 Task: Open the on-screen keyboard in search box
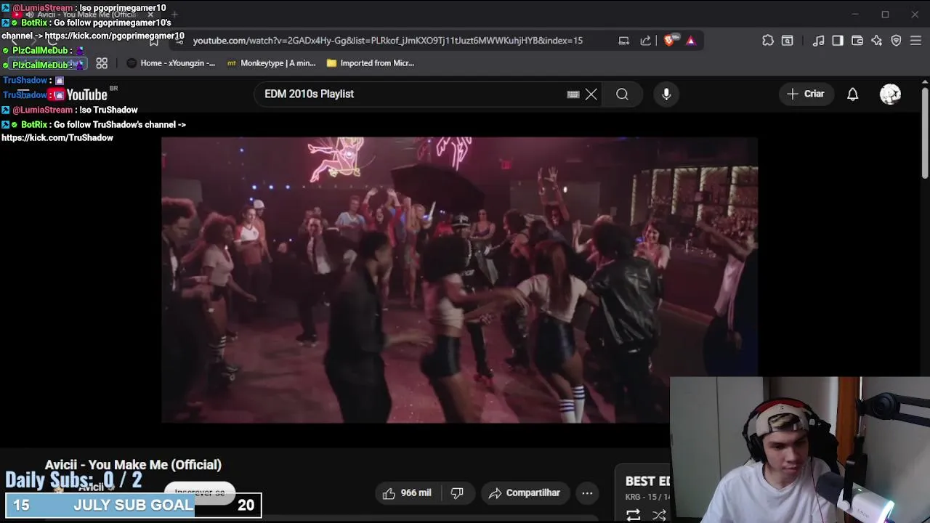573,94
